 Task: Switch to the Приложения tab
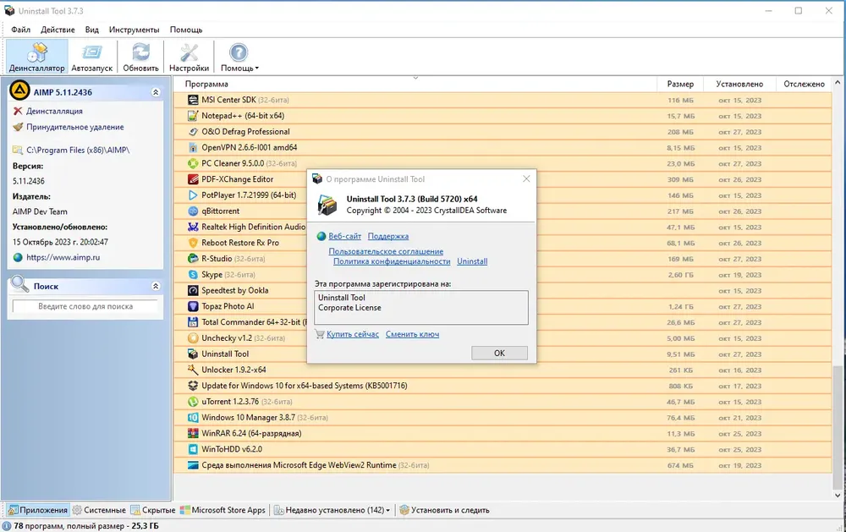click(38, 510)
